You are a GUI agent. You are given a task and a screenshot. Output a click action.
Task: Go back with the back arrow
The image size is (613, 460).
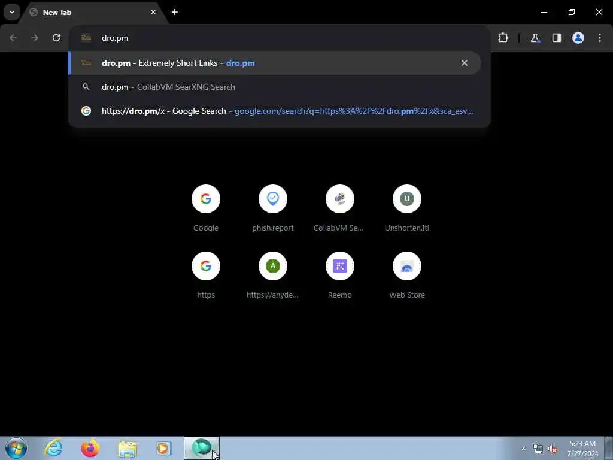[x=13, y=38]
